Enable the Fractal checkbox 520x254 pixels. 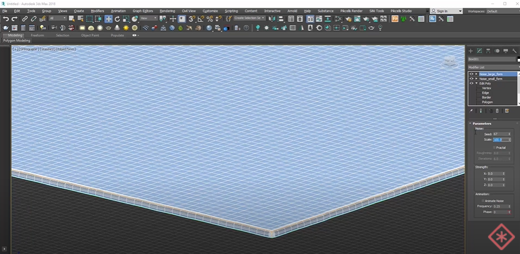[x=494, y=148]
